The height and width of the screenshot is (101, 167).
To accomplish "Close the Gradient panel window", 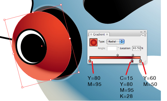I will pos(145,32).
